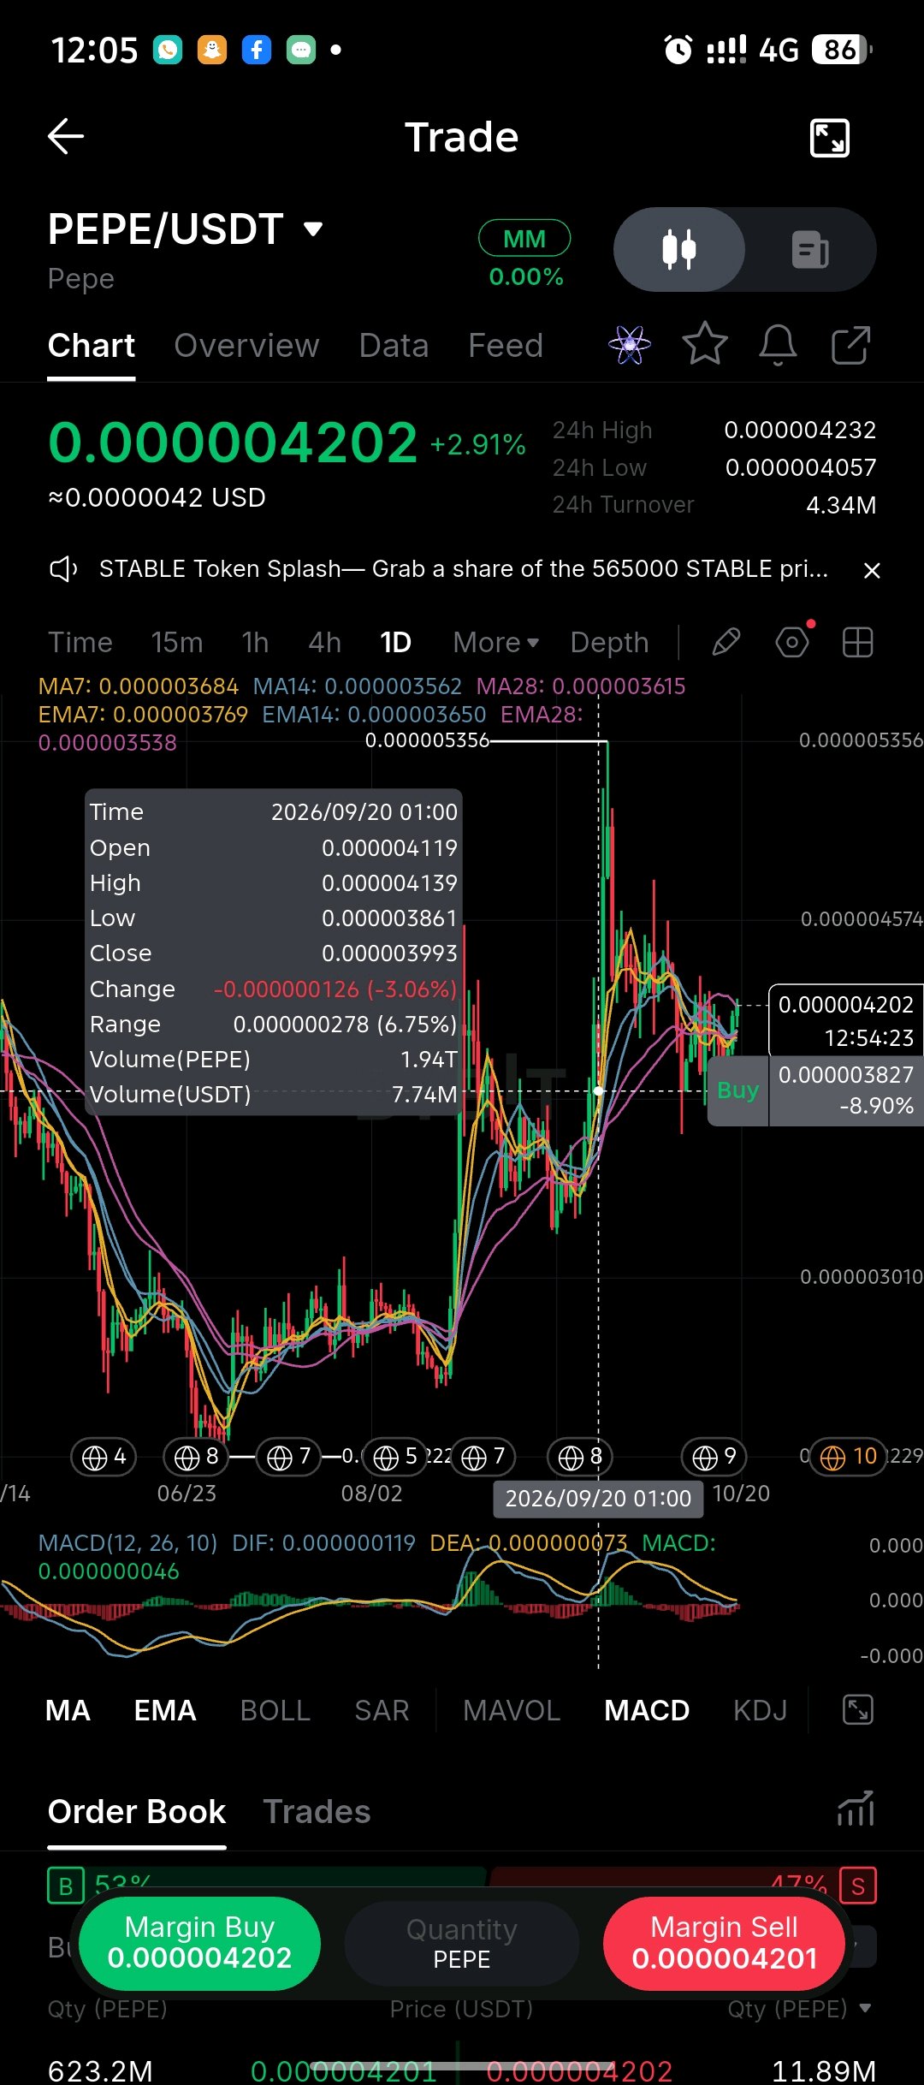Screen dimensions: 924x2085
Task: Switch to the Overview tab
Action: click(246, 346)
